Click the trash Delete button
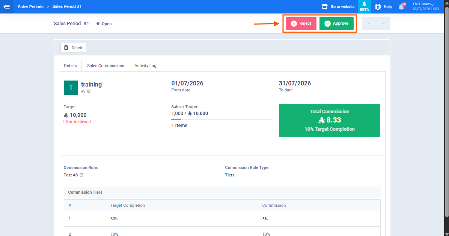 (73, 48)
